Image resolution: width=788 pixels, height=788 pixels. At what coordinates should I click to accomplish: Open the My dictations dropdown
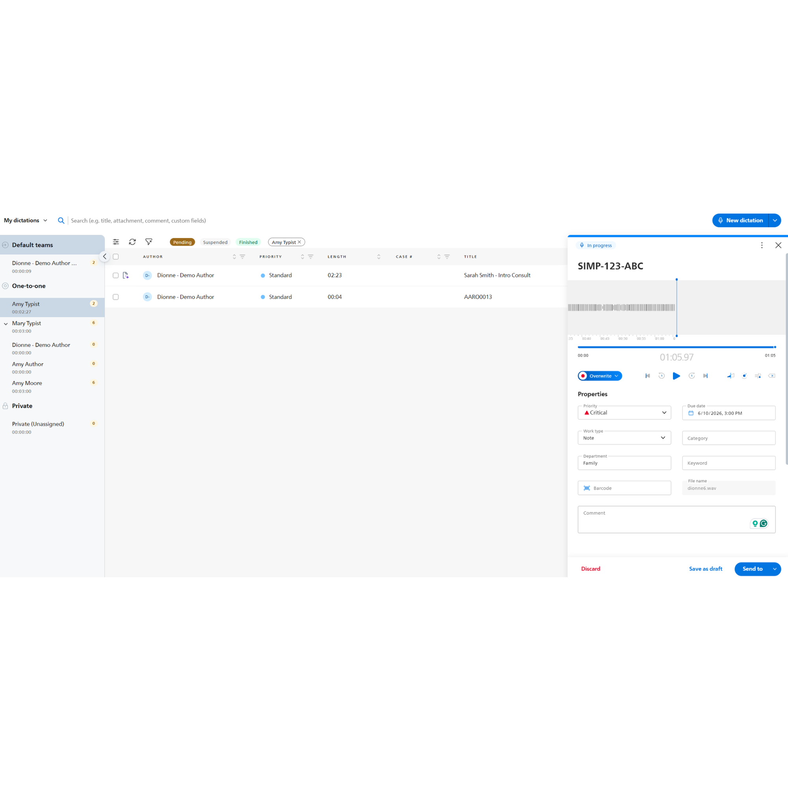(x=26, y=220)
